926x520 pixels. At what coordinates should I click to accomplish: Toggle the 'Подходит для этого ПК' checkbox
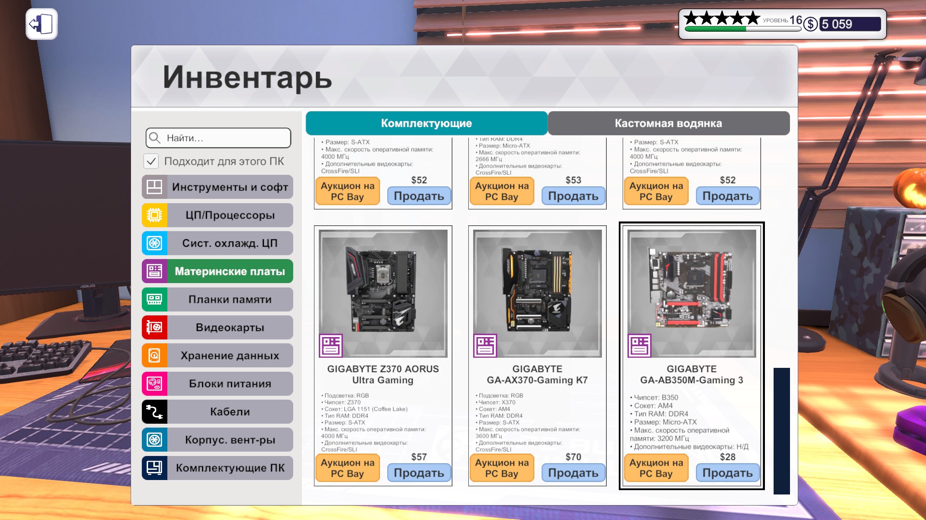coord(151,161)
